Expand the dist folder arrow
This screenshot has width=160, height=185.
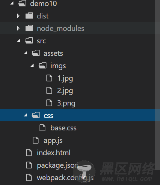18,16
